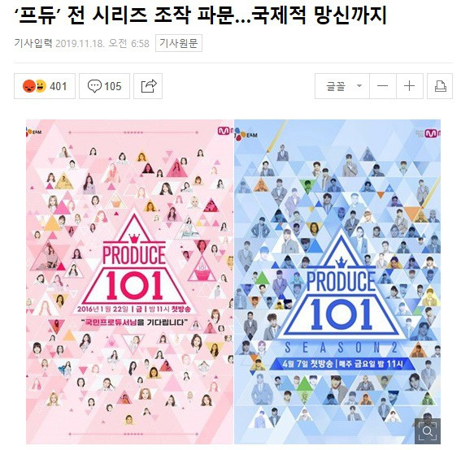Increase font size with plus button
The height and width of the screenshot is (450, 461).
tap(410, 86)
